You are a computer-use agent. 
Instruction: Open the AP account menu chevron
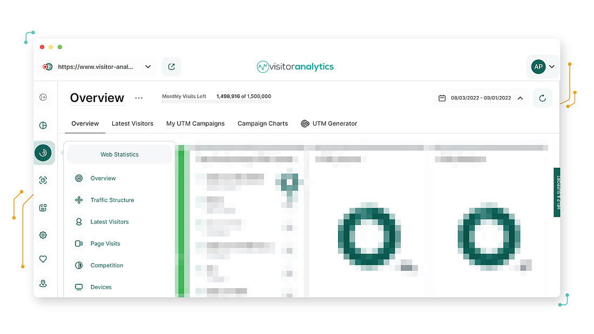coord(552,67)
